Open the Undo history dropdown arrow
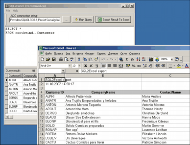This screenshot has height=145, width=190. [x=107, y=59]
